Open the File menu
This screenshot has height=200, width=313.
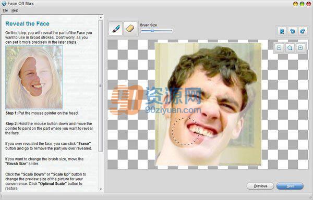[x=5, y=10]
